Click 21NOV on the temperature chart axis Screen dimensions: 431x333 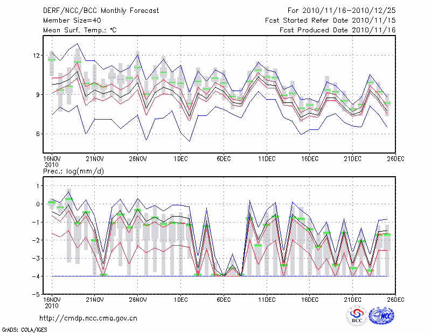point(94,159)
